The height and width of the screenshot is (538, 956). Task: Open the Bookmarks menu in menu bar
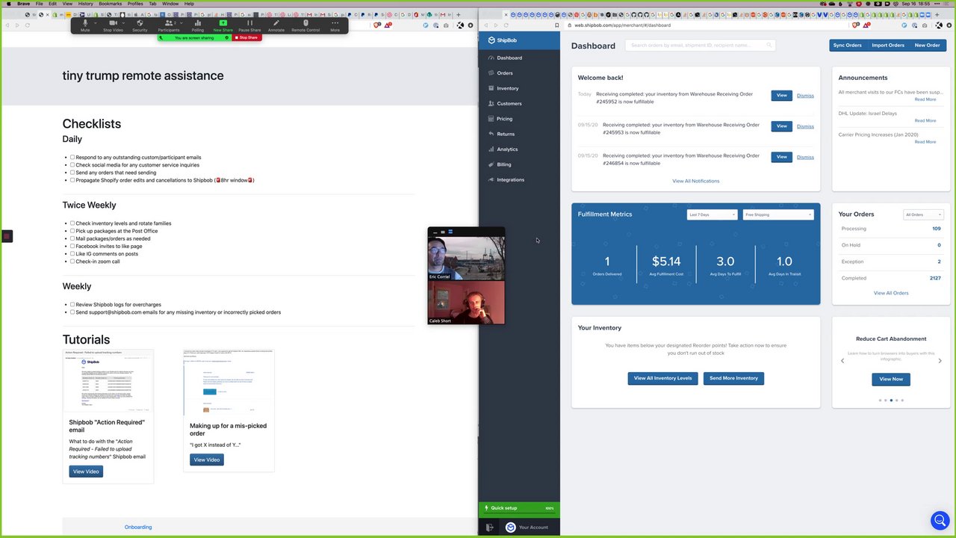pyautogui.click(x=110, y=4)
